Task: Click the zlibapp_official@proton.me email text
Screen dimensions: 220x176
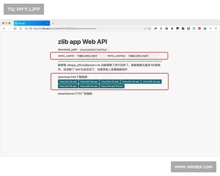Action: pyautogui.click(x=84, y=65)
